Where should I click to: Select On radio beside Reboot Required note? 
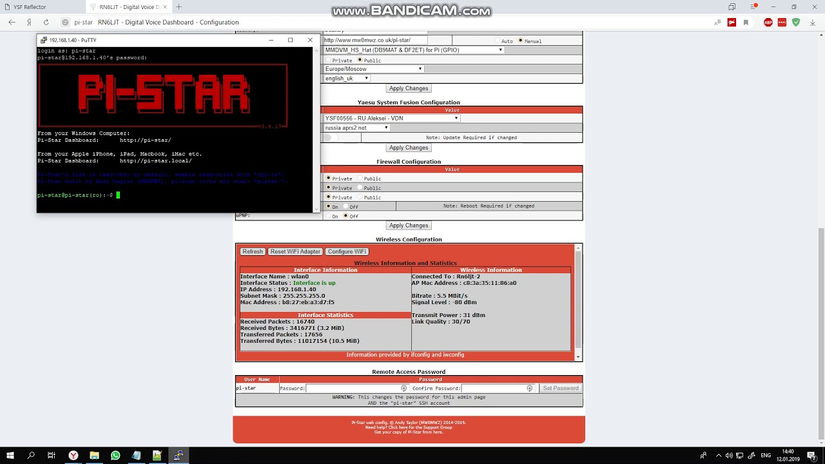coord(328,207)
